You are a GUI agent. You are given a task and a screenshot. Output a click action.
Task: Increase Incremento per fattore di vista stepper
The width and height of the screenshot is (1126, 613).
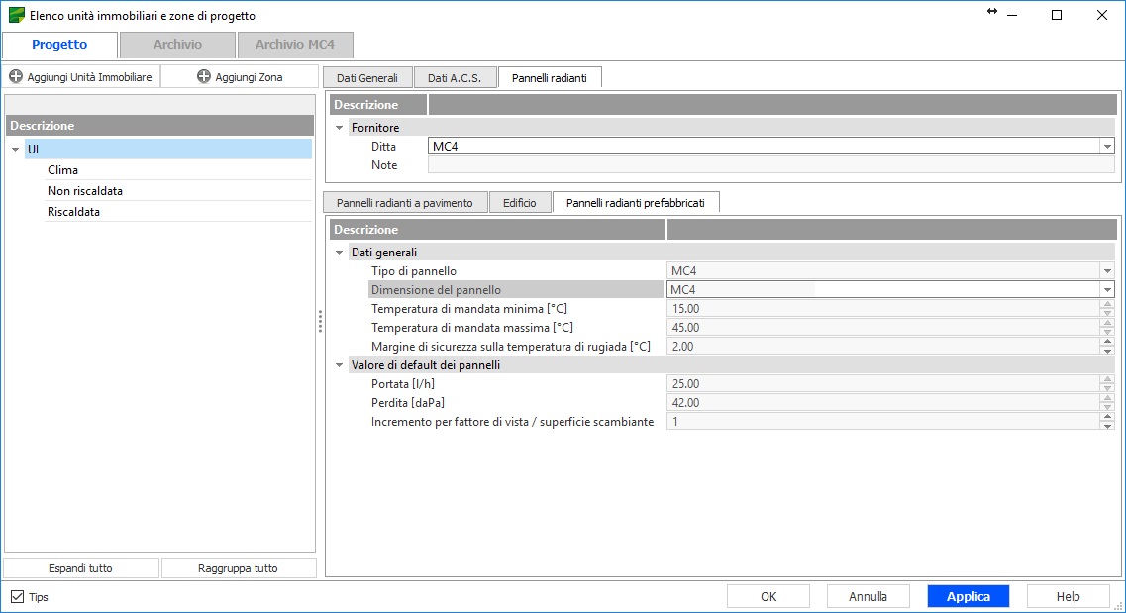tap(1107, 417)
